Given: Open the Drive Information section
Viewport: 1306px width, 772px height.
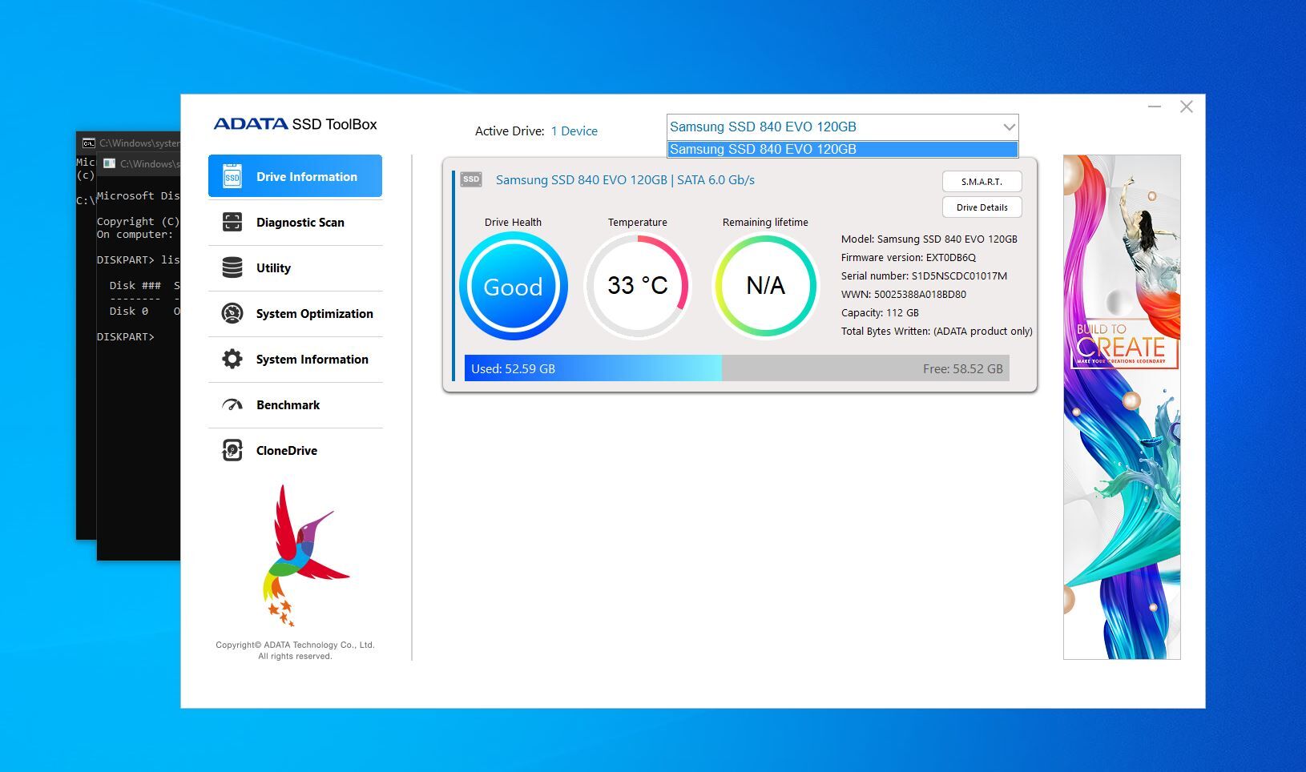Looking at the screenshot, I should [x=295, y=176].
